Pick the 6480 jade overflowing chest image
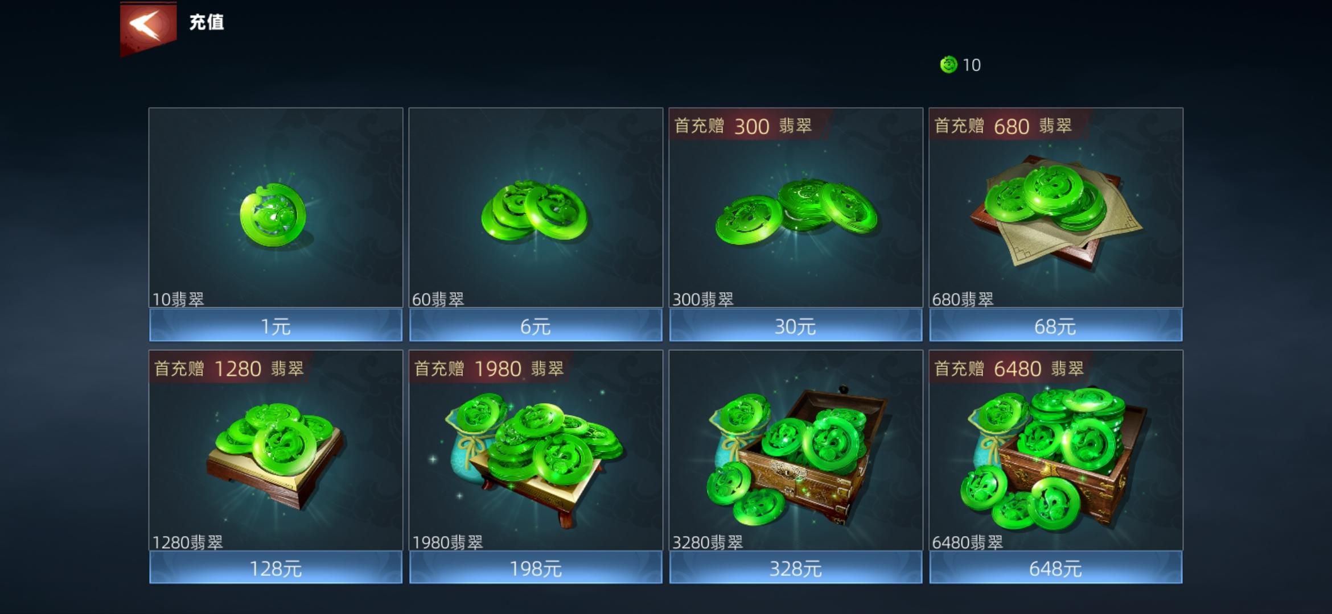The height and width of the screenshot is (614, 1332). click(1054, 458)
